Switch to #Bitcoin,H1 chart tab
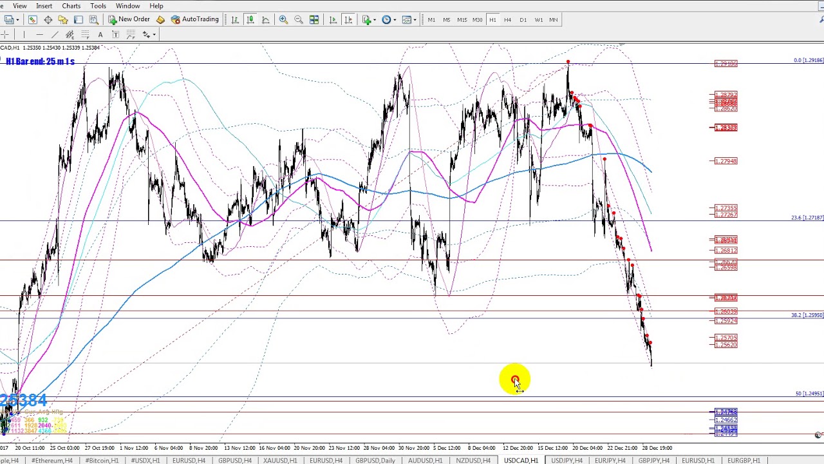 tap(102, 460)
